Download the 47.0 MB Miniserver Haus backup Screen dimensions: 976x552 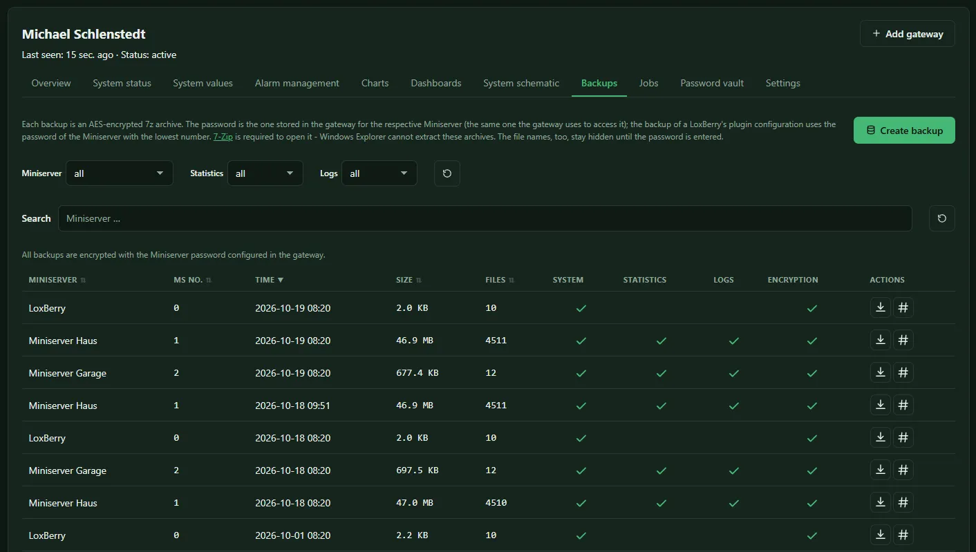point(881,502)
